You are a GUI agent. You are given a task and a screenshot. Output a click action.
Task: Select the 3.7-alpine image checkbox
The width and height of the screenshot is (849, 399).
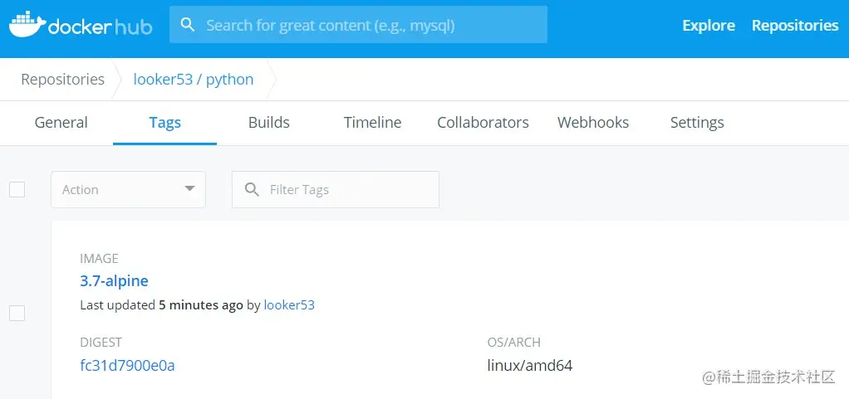pos(17,313)
